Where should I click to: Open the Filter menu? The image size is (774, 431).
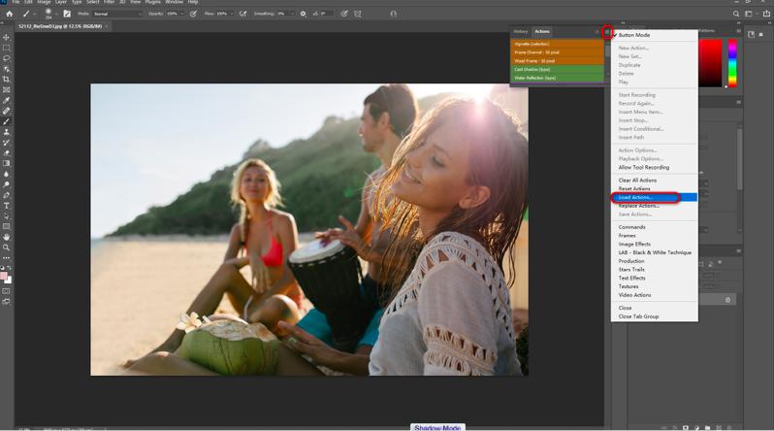[x=109, y=2]
